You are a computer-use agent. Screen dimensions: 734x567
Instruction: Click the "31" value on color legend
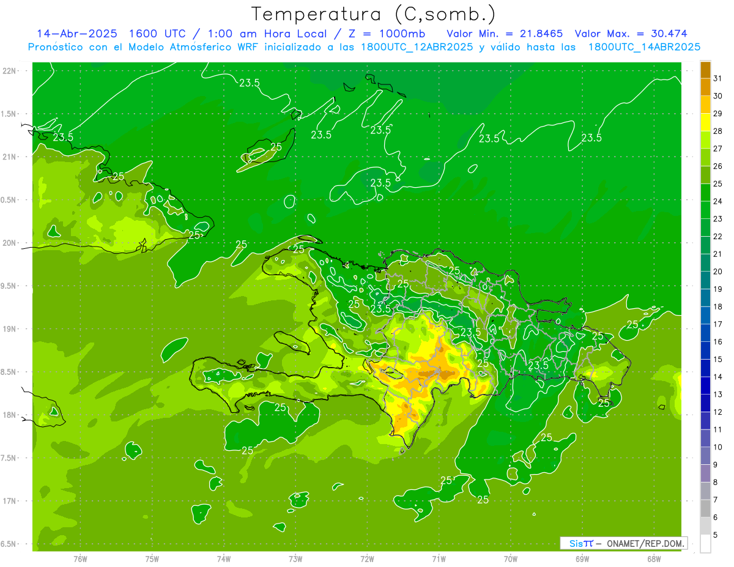tap(718, 78)
